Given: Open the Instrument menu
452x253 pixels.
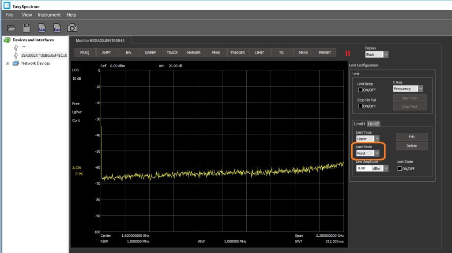Looking at the screenshot, I should coord(49,15).
